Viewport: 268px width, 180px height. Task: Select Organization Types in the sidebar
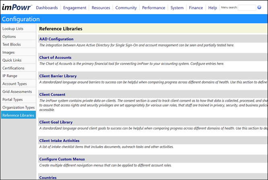click(x=18, y=107)
